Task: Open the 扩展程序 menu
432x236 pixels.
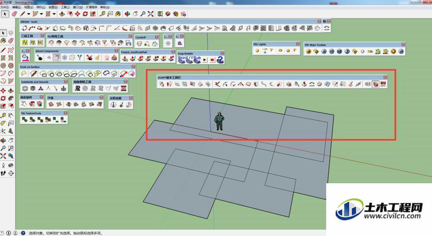Action: (x=92, y=7)
